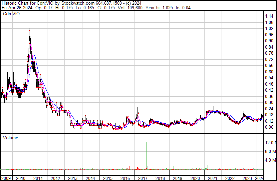Click the 0.60 price axis label
The width and height of the screenshot is (277, 181).
[x=269, y=72]
